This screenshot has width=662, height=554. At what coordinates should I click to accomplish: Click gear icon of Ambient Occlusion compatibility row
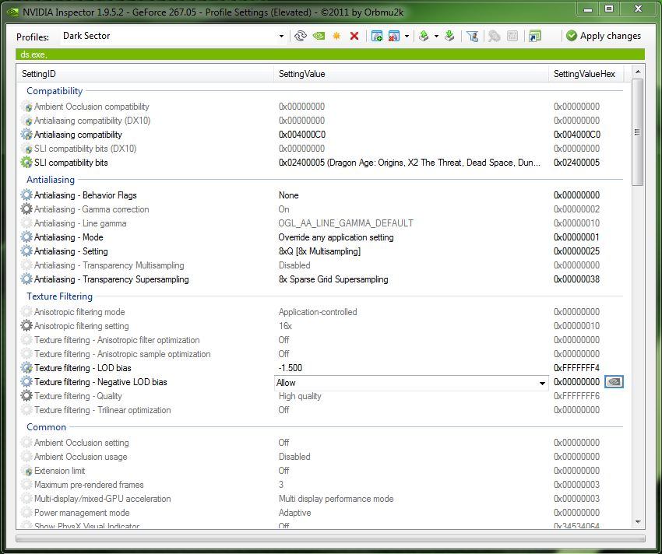point(26,107)
